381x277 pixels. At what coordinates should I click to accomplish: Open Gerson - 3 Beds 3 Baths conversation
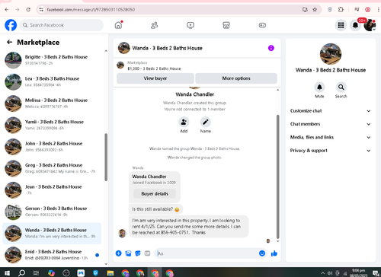point(52,212)
